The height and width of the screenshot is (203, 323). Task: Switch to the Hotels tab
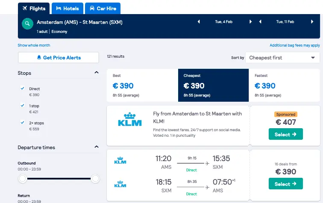[68, 9]
